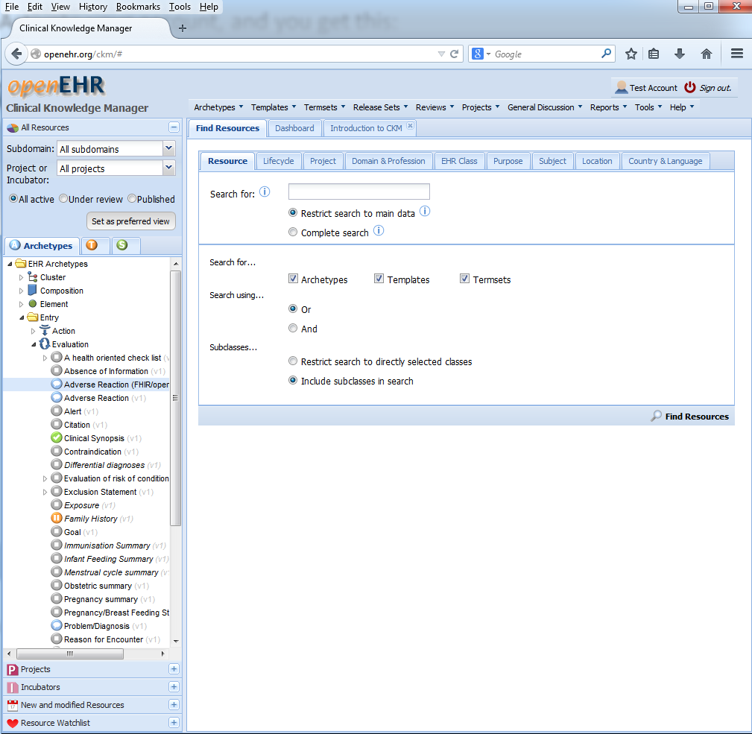Switch to the EHR Class tab
This screenshot has height=734, width=752.
[459, 161]
